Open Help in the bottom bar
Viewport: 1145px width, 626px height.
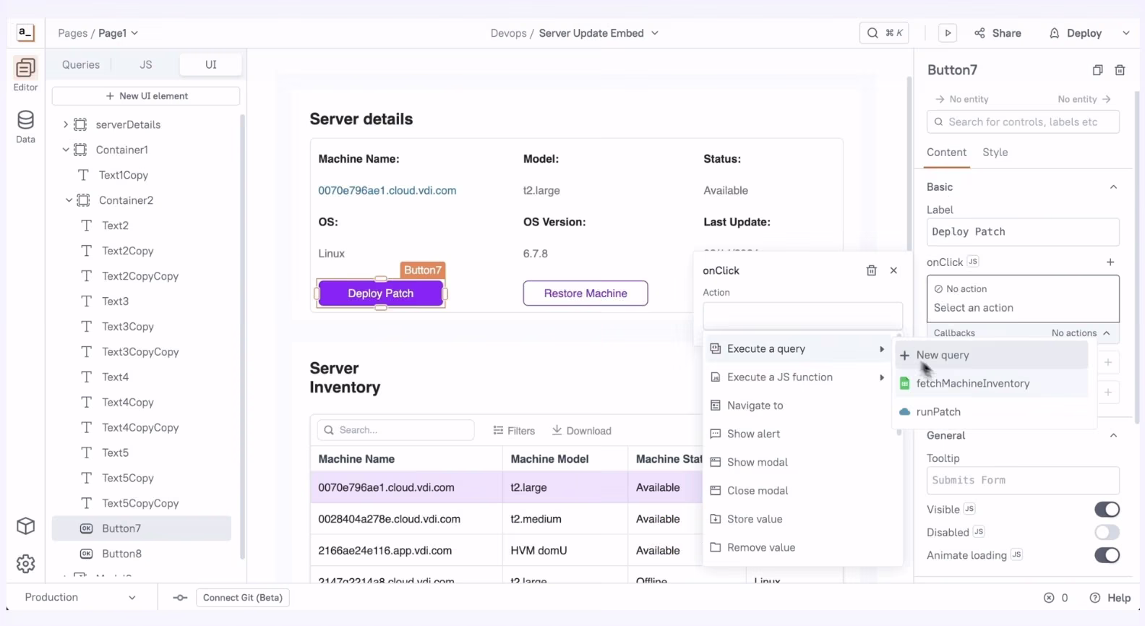click(x=1110, y=598)
